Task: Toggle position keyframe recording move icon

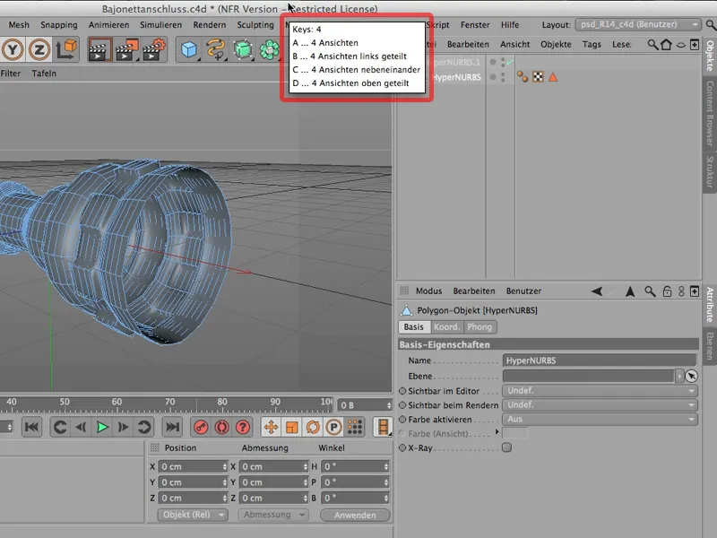Action: coord(271,428)
